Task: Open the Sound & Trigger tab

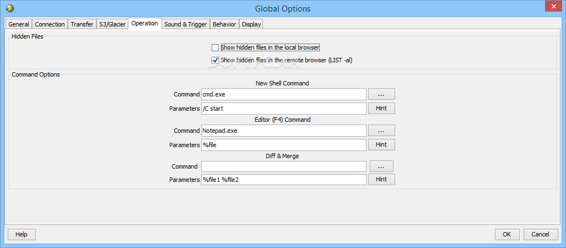Action: [185, 24]
